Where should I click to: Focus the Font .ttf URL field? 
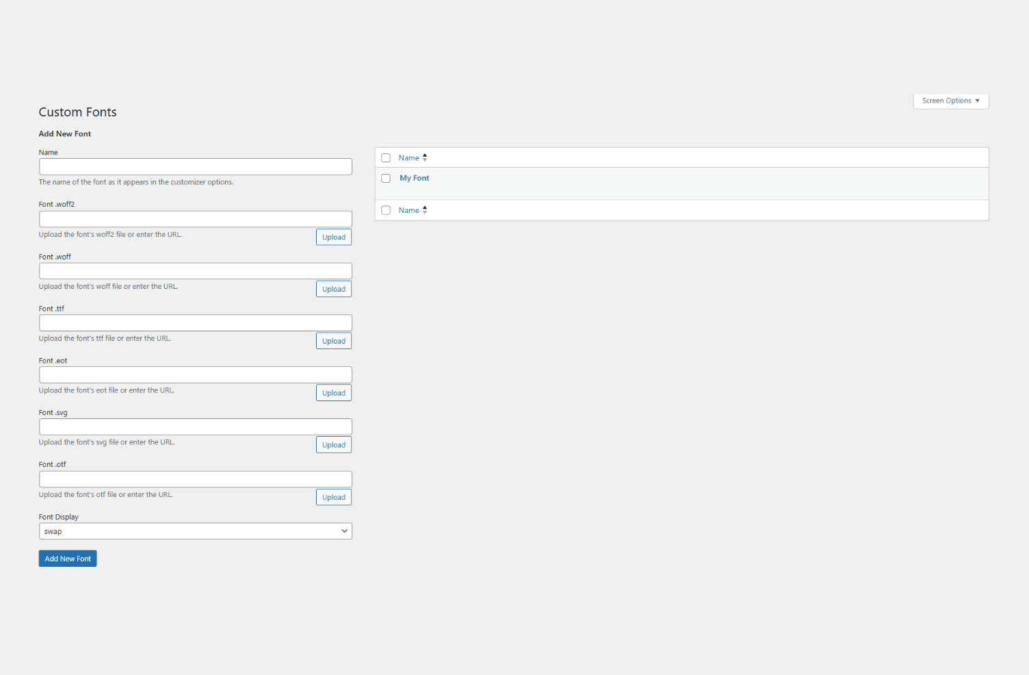tap(196, 322)
